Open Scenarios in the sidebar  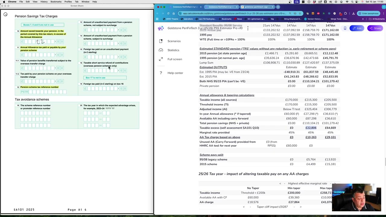tap(174, 41)
